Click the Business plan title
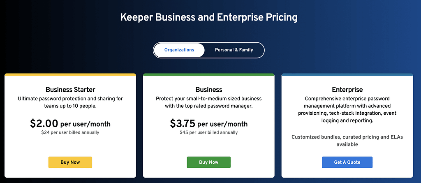421x183 pixels. [209, 90]
